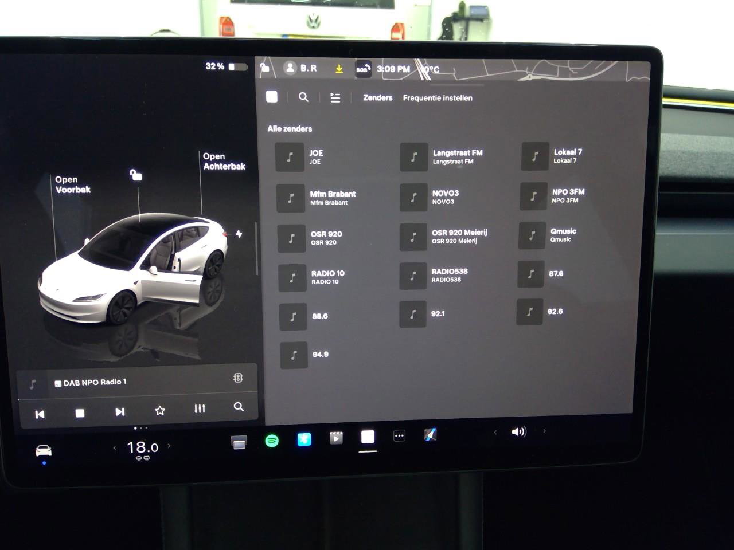Screen dimensions: 734x550
Task: Select the NOVO3 station
Action: tap(430, 197)
